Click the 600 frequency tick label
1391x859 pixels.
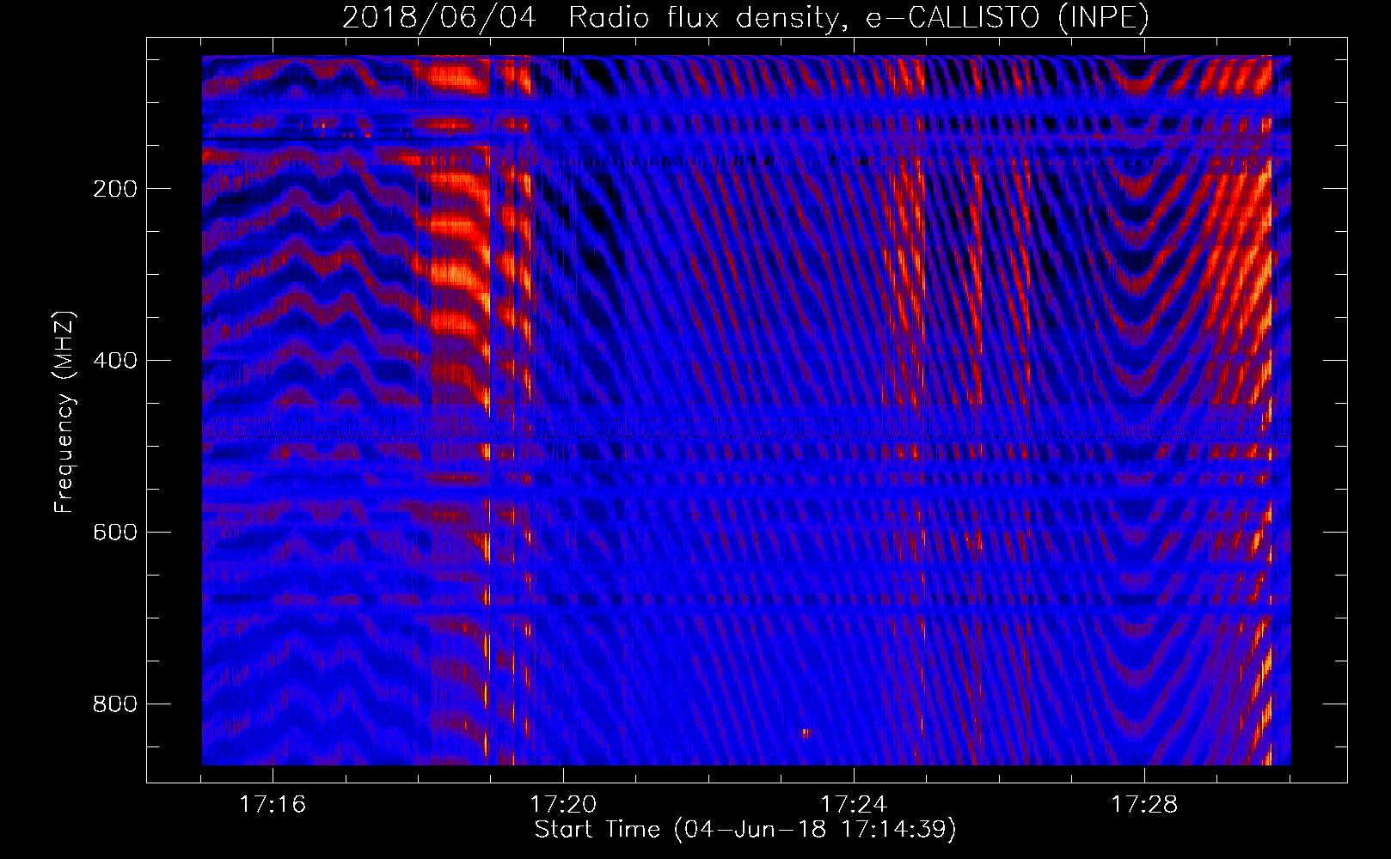(114, 533)
